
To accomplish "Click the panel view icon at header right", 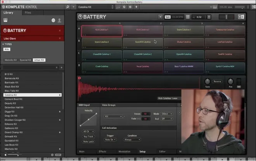I will coord(254,7).
